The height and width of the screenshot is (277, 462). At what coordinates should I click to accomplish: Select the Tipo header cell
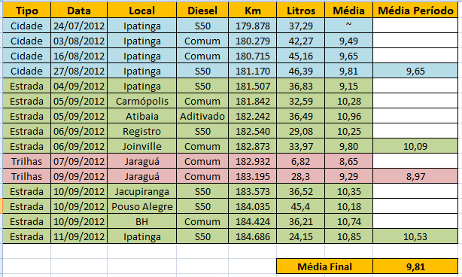point(26,11)
